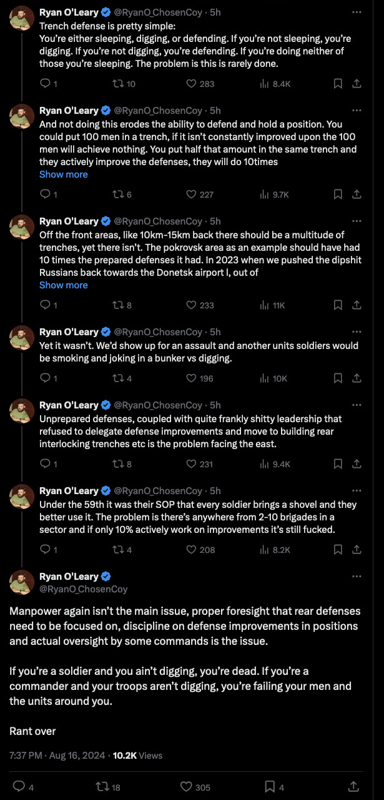The height and width of the screenshot is (800, 384).
Task: Open more options for 'Unprepared defenses' tweet
Action: pyautogui.click(x=356, y=405)
